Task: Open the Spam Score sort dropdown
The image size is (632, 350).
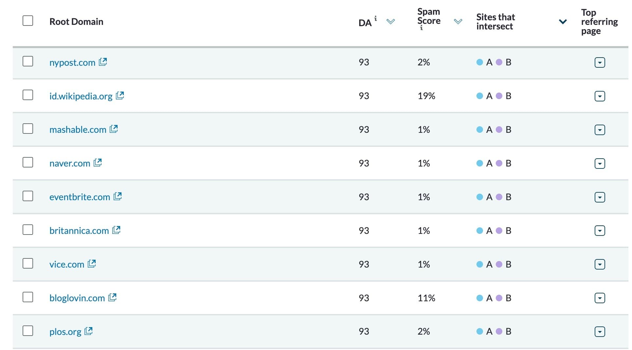Action: pos(458,22)
